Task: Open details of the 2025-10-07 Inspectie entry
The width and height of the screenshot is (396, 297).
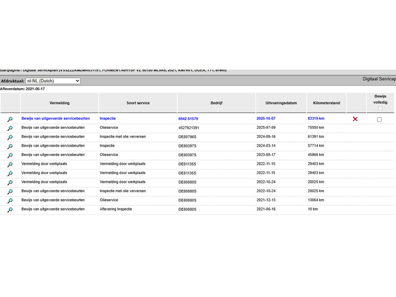Action: (10, 119)
